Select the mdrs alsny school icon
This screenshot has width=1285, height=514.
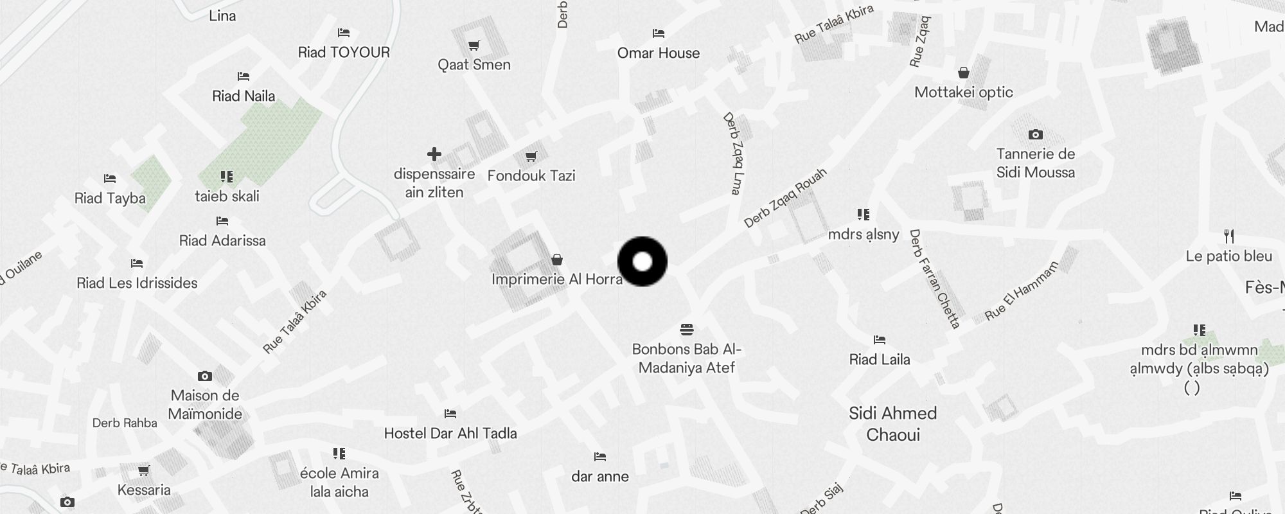coord(864,215)
